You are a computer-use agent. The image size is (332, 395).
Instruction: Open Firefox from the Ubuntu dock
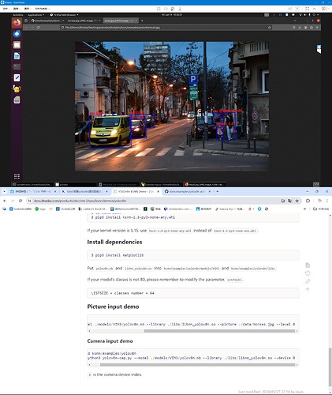coord(17,23)
